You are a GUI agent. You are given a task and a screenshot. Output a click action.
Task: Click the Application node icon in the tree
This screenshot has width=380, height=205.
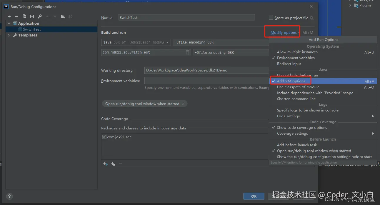[x=15, y=24]
